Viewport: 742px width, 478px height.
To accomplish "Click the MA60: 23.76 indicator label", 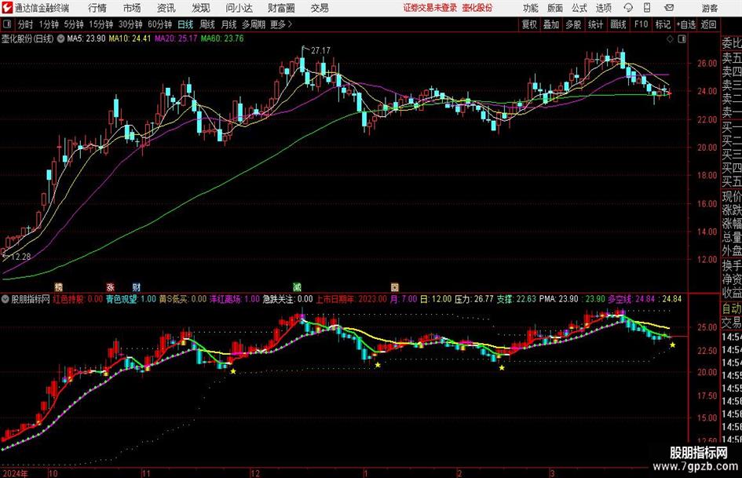I will [x=222, y=38].
